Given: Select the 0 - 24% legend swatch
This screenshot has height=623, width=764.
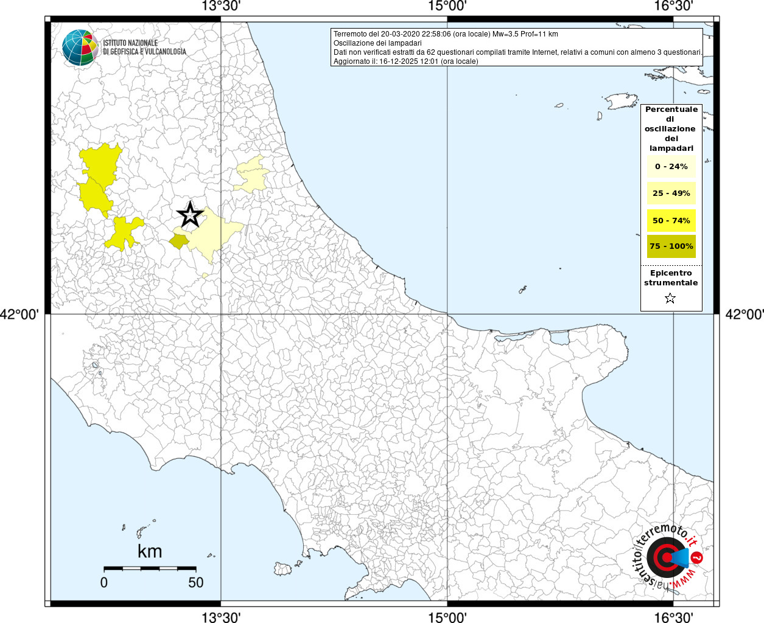Looking at the screenshot, I should [x=671, y=166].
